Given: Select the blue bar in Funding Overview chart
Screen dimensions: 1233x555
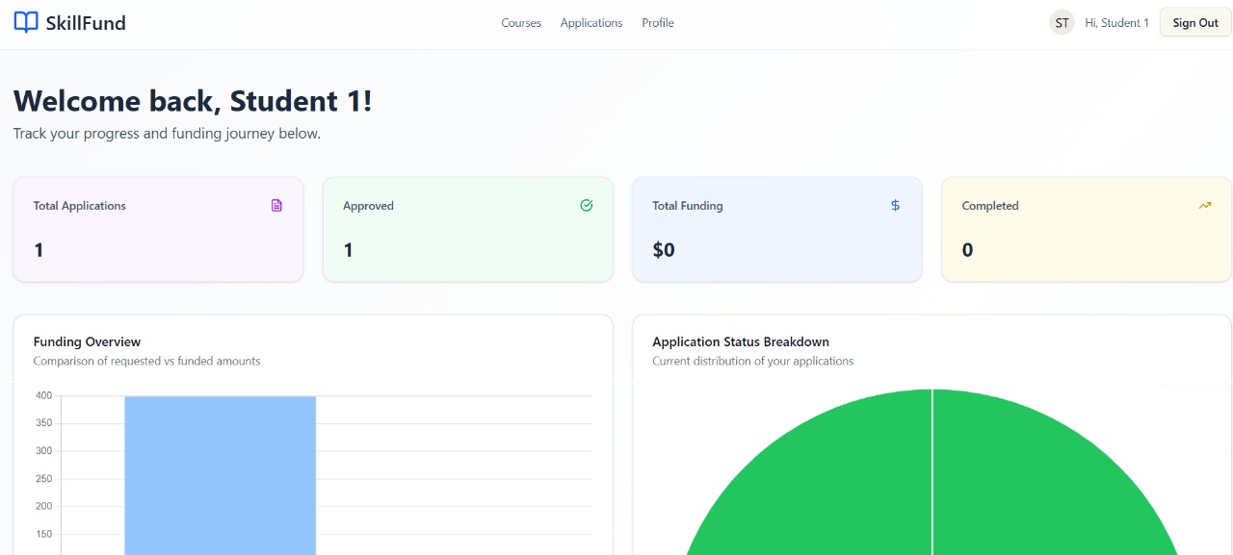Looking at the screenshot, I should point(220,474).
